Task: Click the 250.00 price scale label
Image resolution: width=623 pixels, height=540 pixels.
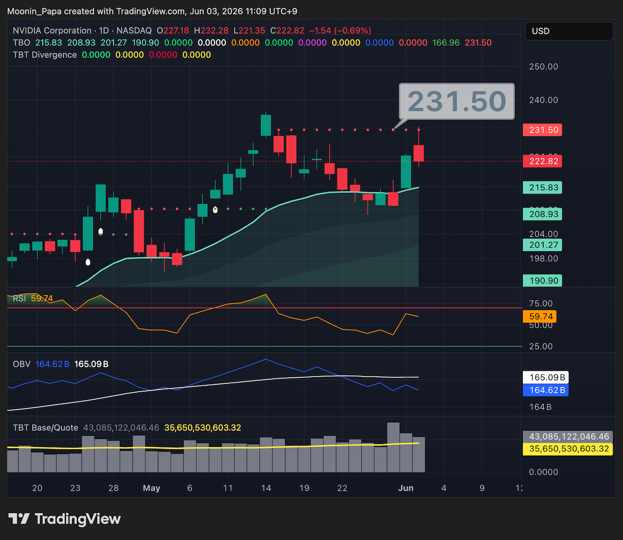Action: 544,66
